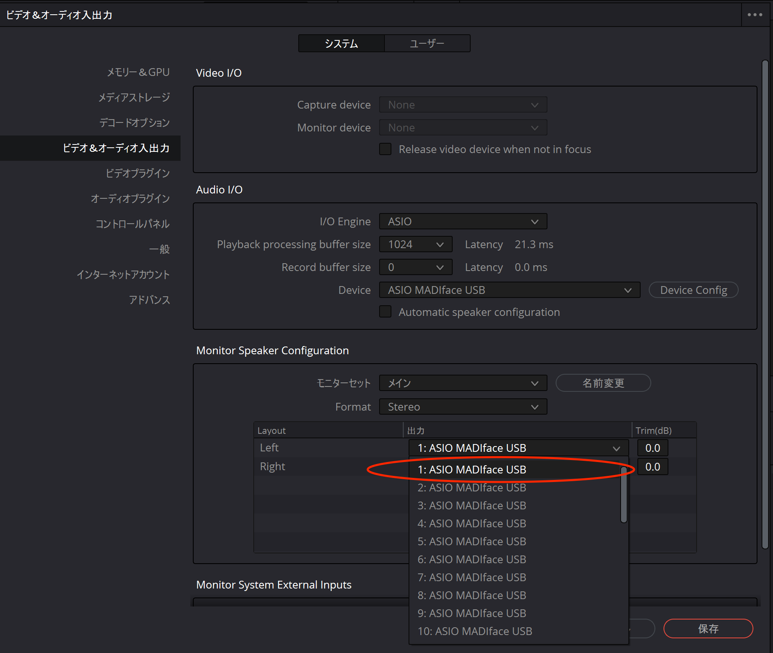773x653 pixels.
Task: Expand the Format Stereo dropdown
Action: [x=462, y=406]
